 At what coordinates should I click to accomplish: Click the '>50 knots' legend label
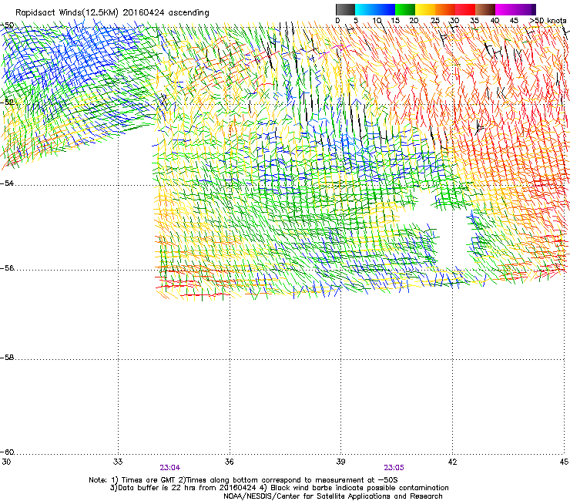pos(548,21)
